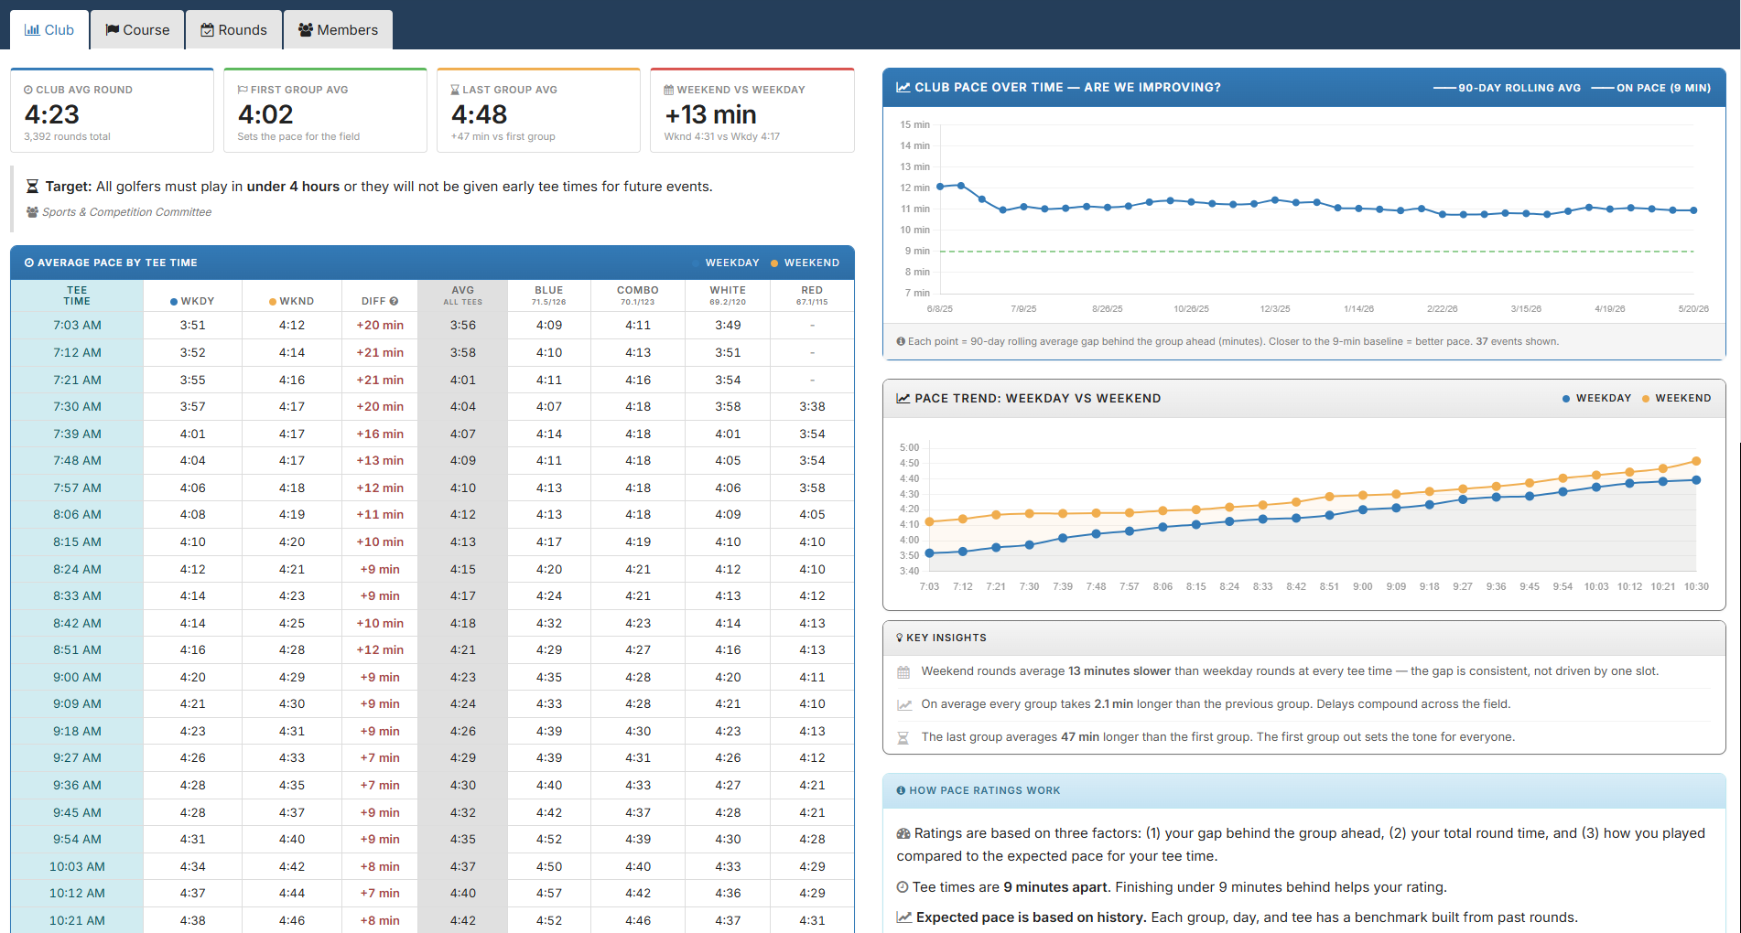Select the 9:00 AM tee time row
The height and width of the screenshot is (933, 1741).
(x=432, y=678)
